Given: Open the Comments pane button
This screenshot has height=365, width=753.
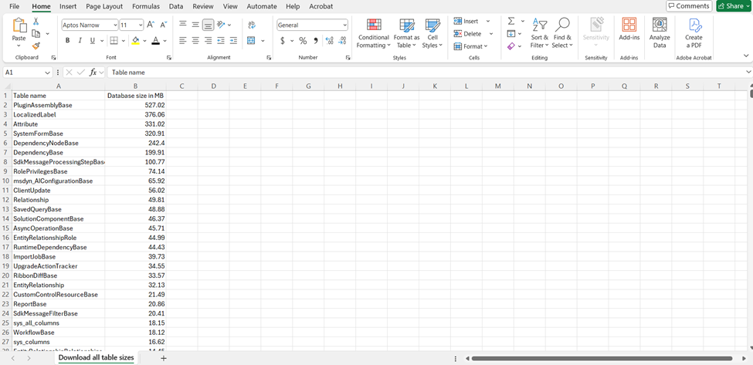Looking at the screenshot, I should (688, 6).
